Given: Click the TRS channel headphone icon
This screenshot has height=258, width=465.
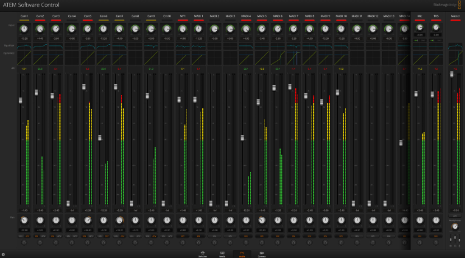Looking at the screenshot, I should pyautogui.click(x=436, y=242).
